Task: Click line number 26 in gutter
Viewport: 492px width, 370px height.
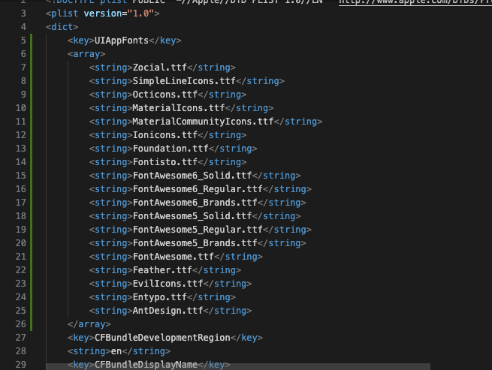Action: 21,324
